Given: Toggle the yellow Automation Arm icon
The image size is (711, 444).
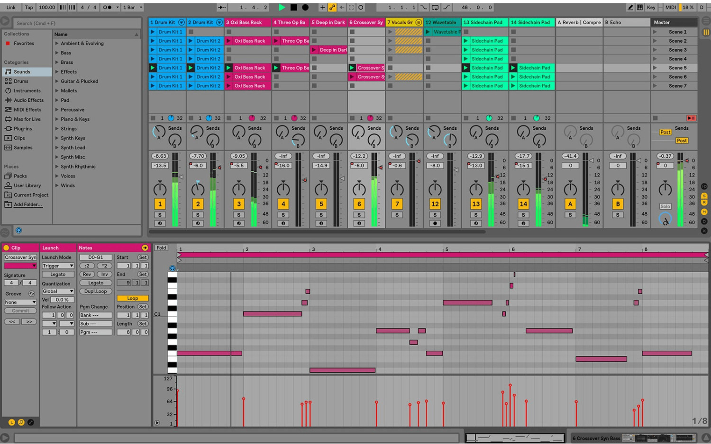Looking at the screenshot, I should tap(332, 7).
